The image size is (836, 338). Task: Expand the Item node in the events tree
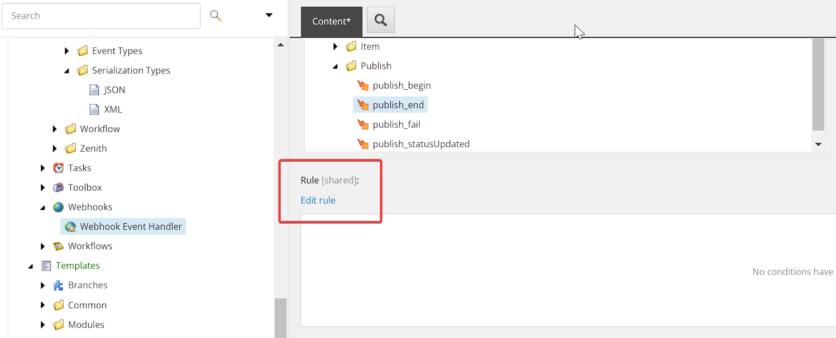(335, 46)
